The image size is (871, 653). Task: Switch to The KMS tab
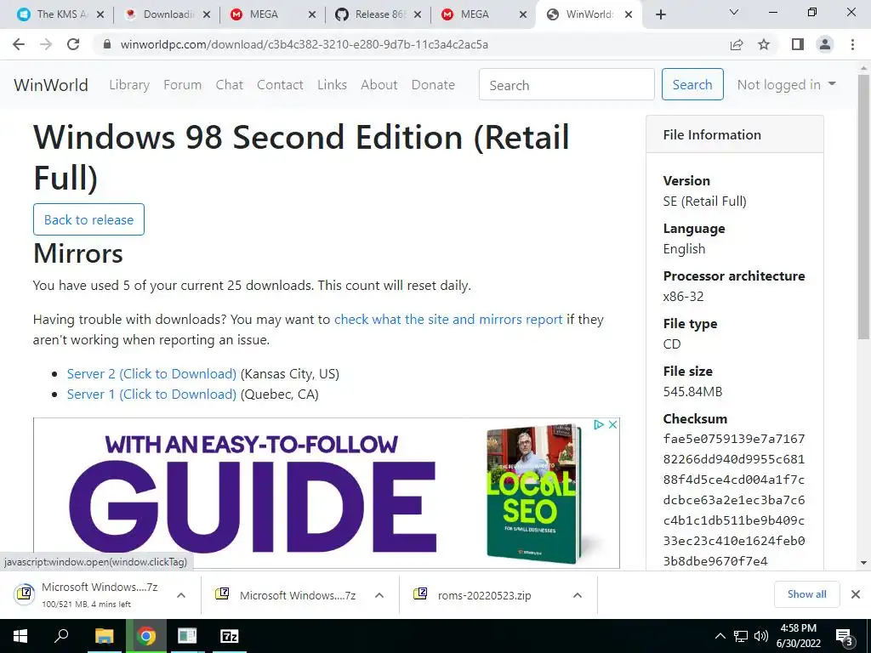point(61,14)
